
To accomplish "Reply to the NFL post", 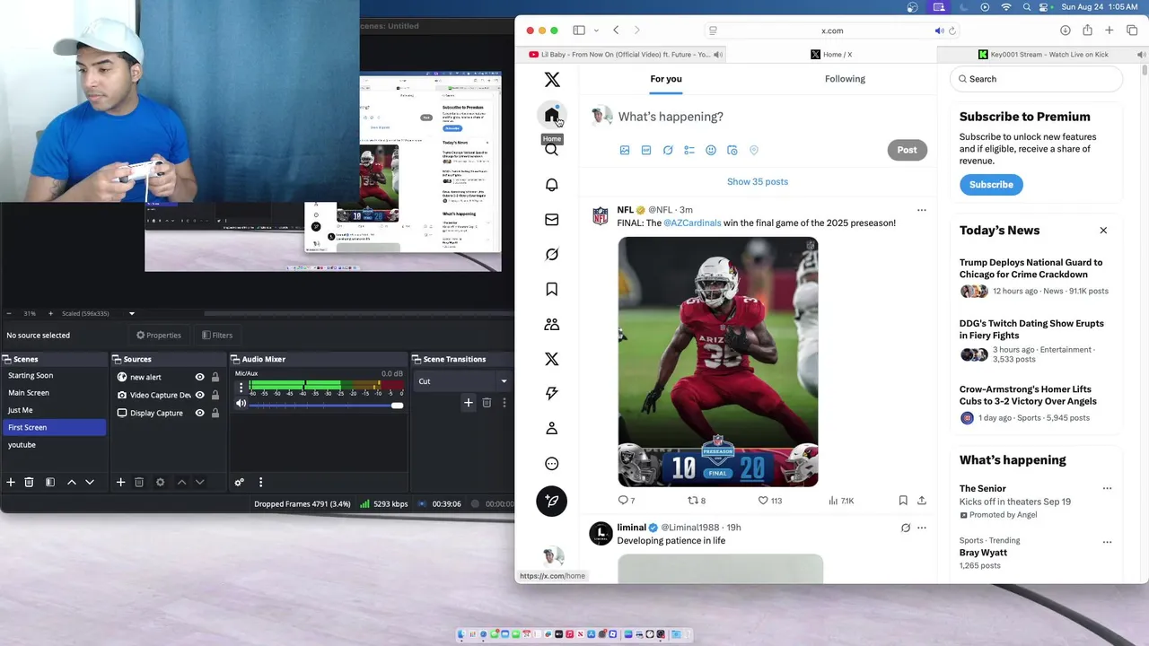I will click(x=626, y=501).
